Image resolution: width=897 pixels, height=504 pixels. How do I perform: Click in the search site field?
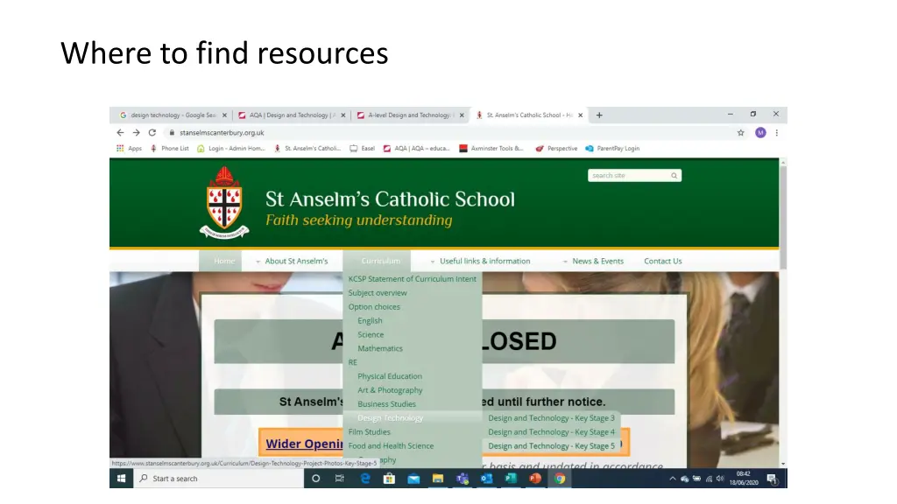pos(629,176)
